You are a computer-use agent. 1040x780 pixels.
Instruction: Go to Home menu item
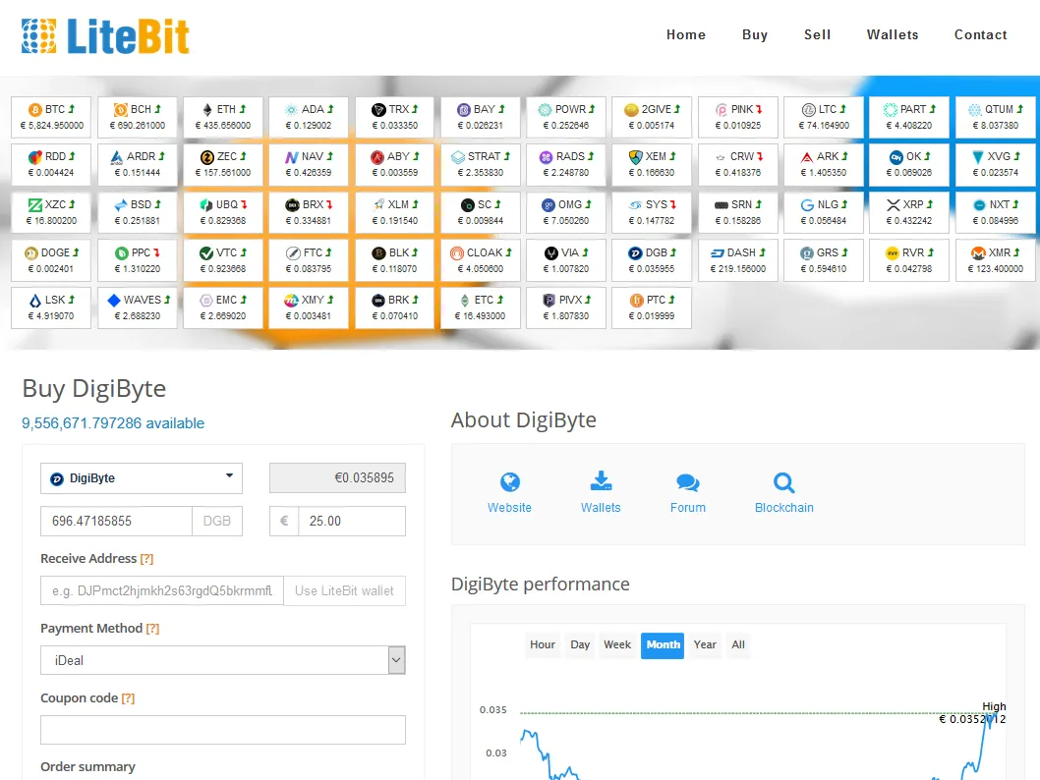[686, 34]
